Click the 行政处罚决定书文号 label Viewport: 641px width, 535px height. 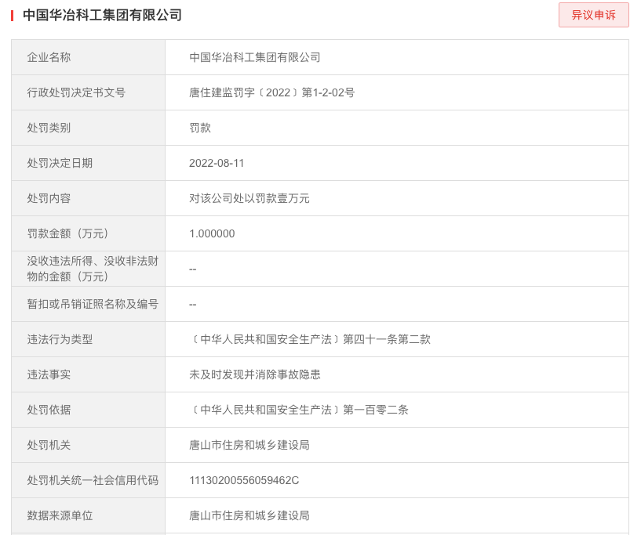tap(76, 92)
